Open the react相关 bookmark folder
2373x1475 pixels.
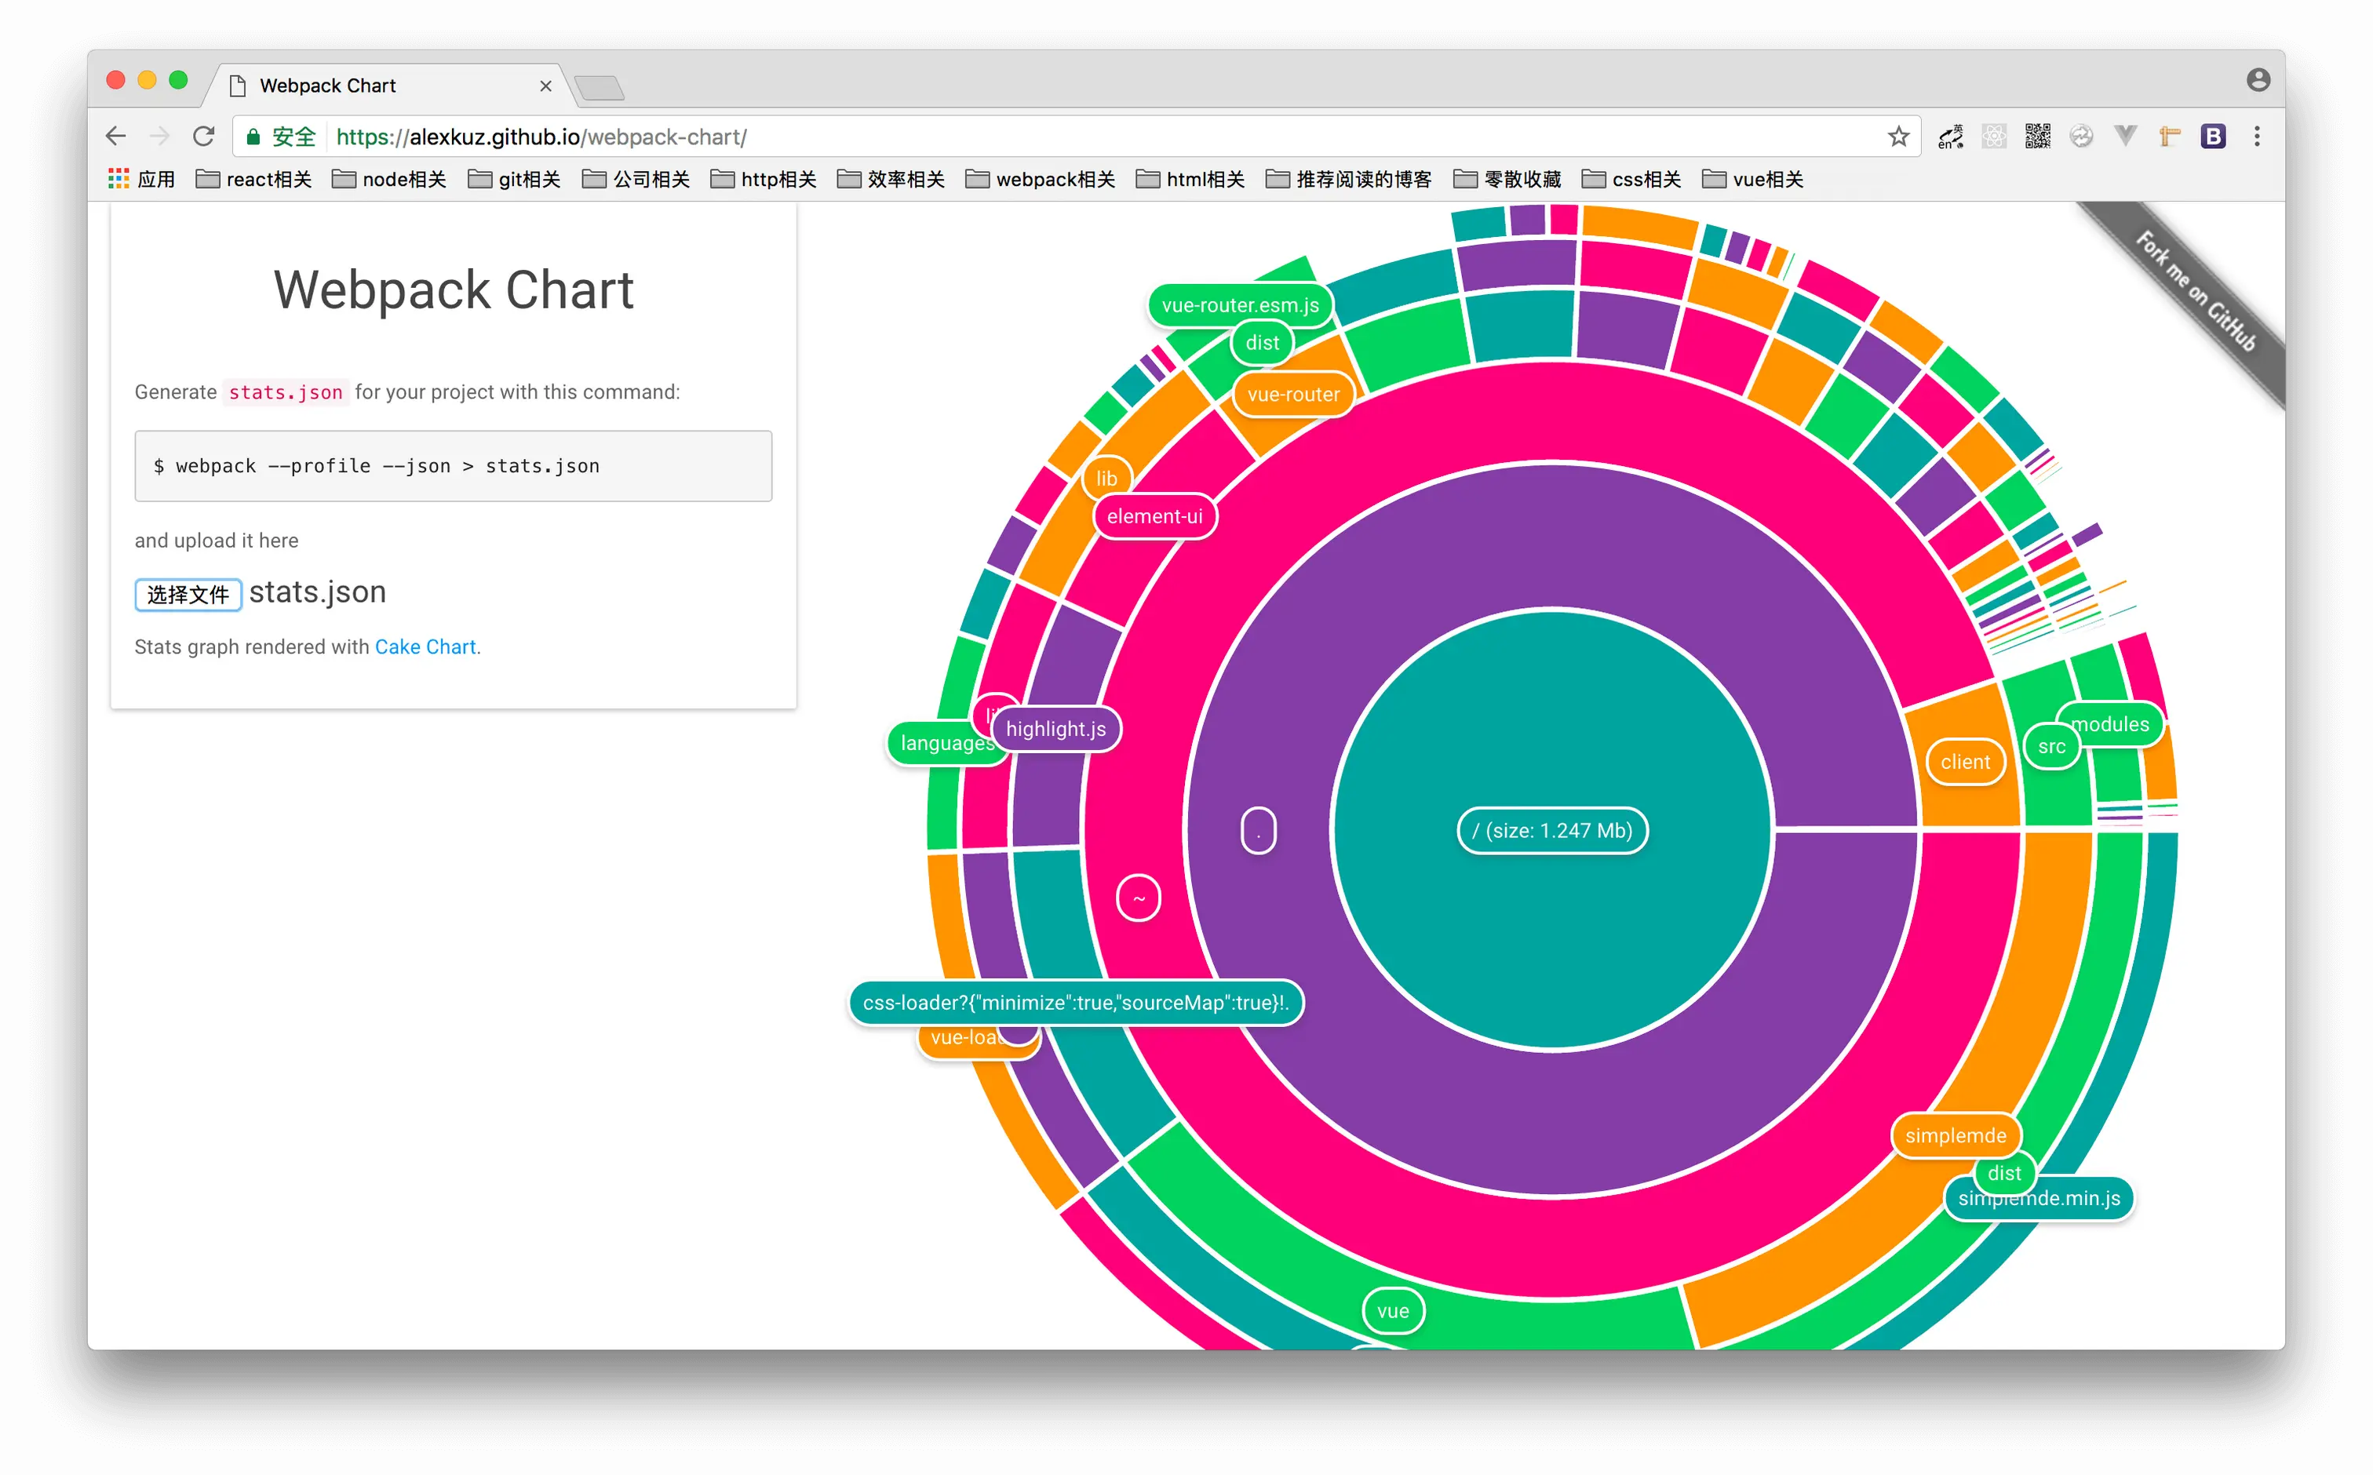253,180
